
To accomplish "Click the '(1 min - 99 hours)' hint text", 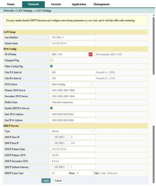I will (108, 173).
